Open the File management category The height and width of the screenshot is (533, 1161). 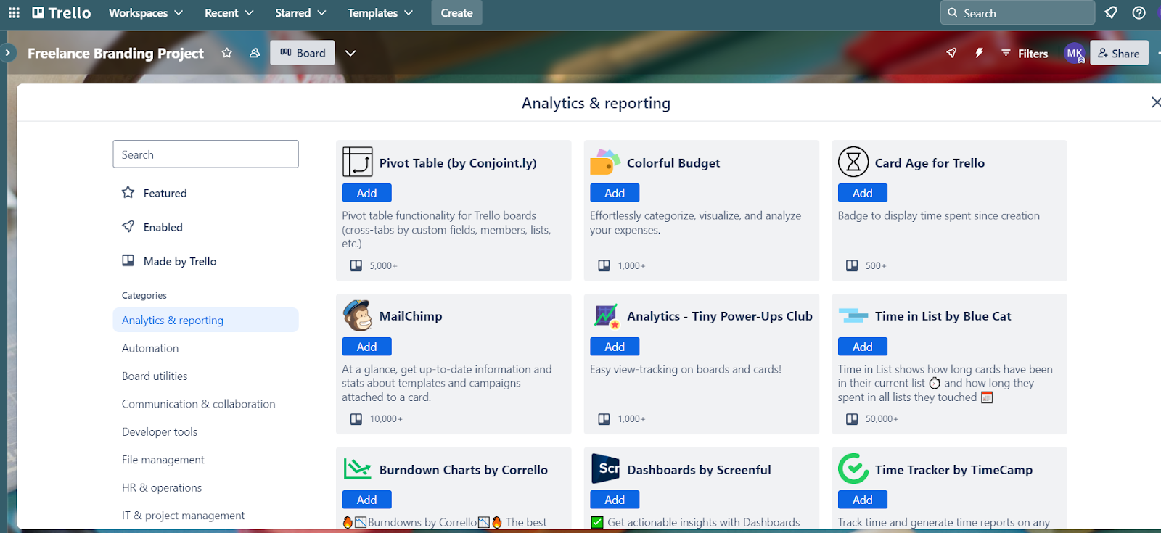(163, 460)
